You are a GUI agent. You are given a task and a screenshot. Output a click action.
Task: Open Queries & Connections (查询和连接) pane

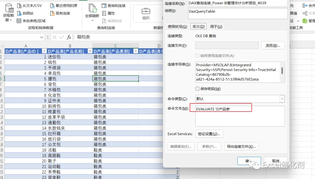click(113, 6)
